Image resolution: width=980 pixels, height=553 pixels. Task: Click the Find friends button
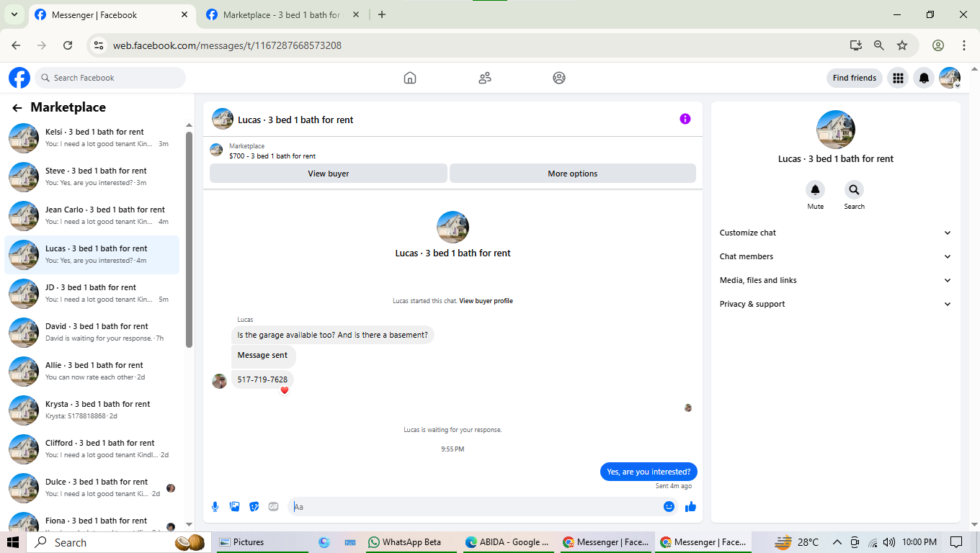(855, 78)
